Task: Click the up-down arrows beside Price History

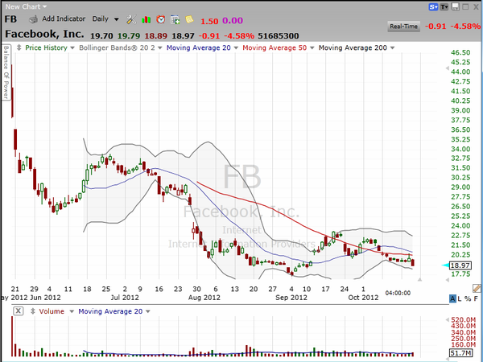Action: (19, 47)
